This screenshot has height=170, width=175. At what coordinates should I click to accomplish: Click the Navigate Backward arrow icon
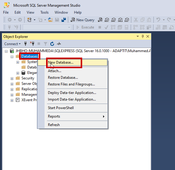pyautogui.click(x=10, y=20)
